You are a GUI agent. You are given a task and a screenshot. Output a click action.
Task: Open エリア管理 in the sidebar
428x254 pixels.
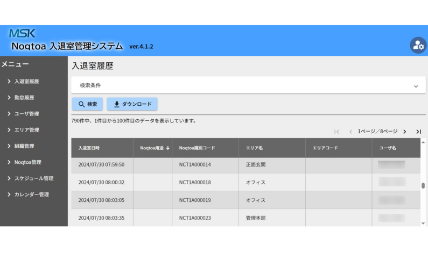(x=26, y=130)
